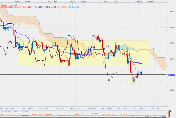Image resolution: width=176 pixels, height=118 pixels.
Task: Click the orange marker under 21/12
Action: pos(140,3)
